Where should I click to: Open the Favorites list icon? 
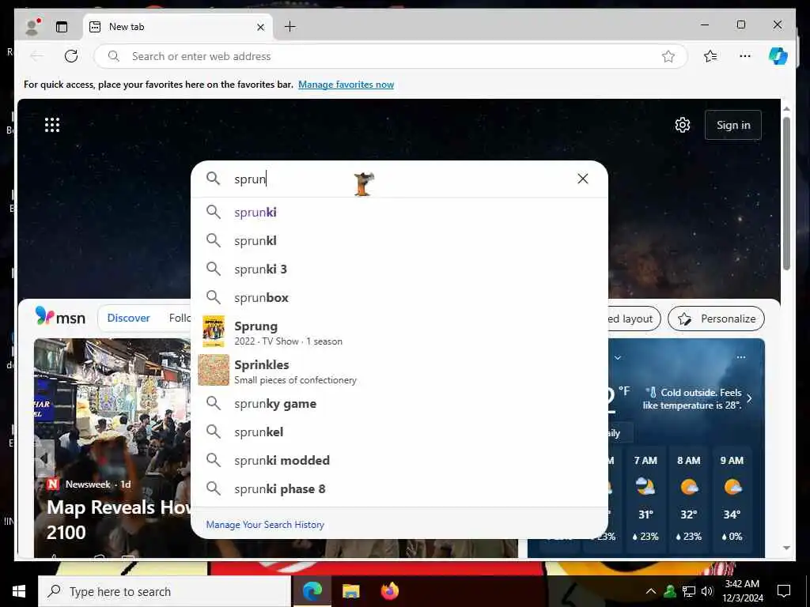tap(710, 56)
